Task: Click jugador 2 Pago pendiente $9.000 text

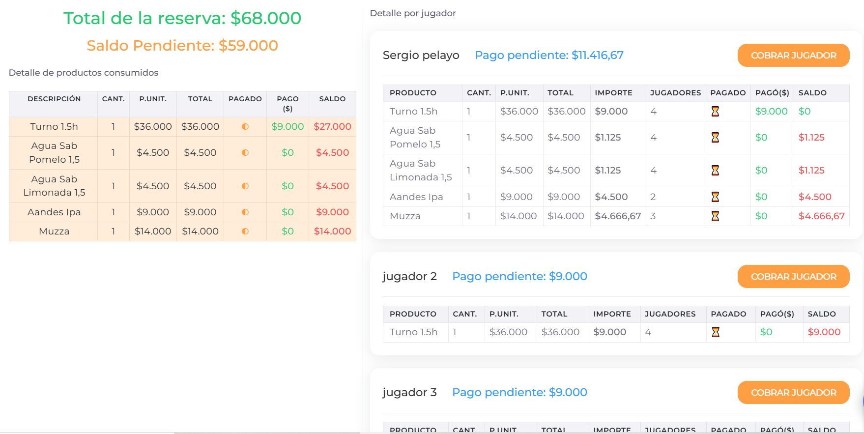Action: coord(519,276)
